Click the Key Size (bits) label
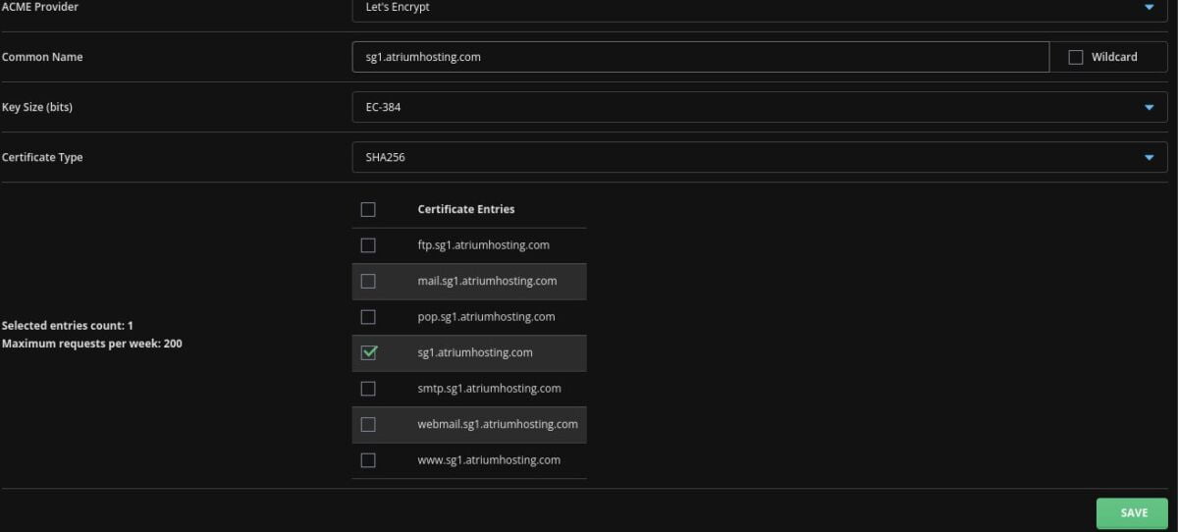The height and width of the screenshot is (532, 1178). tap(37, 107)
